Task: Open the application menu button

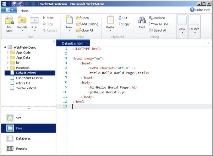Action: (9, 10)
